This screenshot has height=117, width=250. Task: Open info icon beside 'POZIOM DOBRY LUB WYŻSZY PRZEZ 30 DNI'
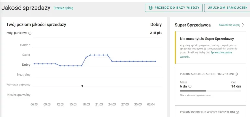(237, 112)
